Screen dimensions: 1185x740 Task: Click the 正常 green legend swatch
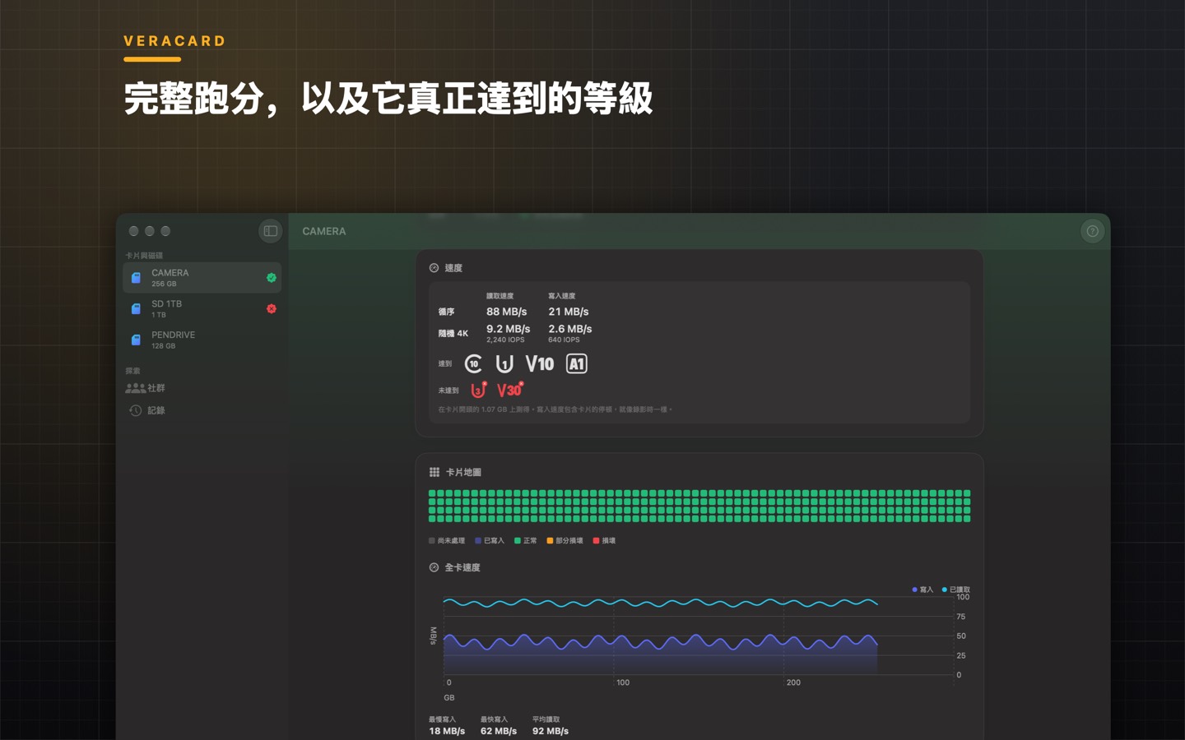(x=518, y=541)
